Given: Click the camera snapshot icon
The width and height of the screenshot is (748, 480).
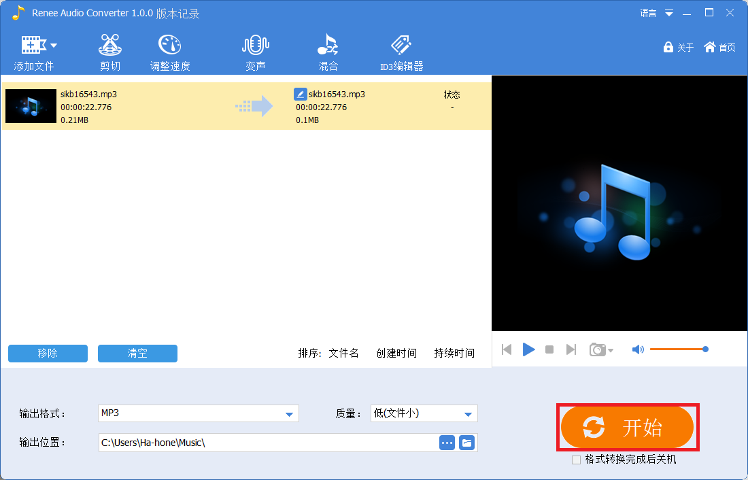Looking at the screenshot, I should pos(598,349).
